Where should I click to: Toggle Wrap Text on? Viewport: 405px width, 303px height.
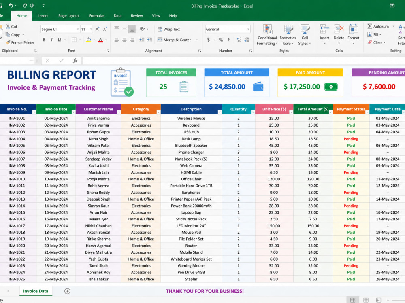[168, 29]
